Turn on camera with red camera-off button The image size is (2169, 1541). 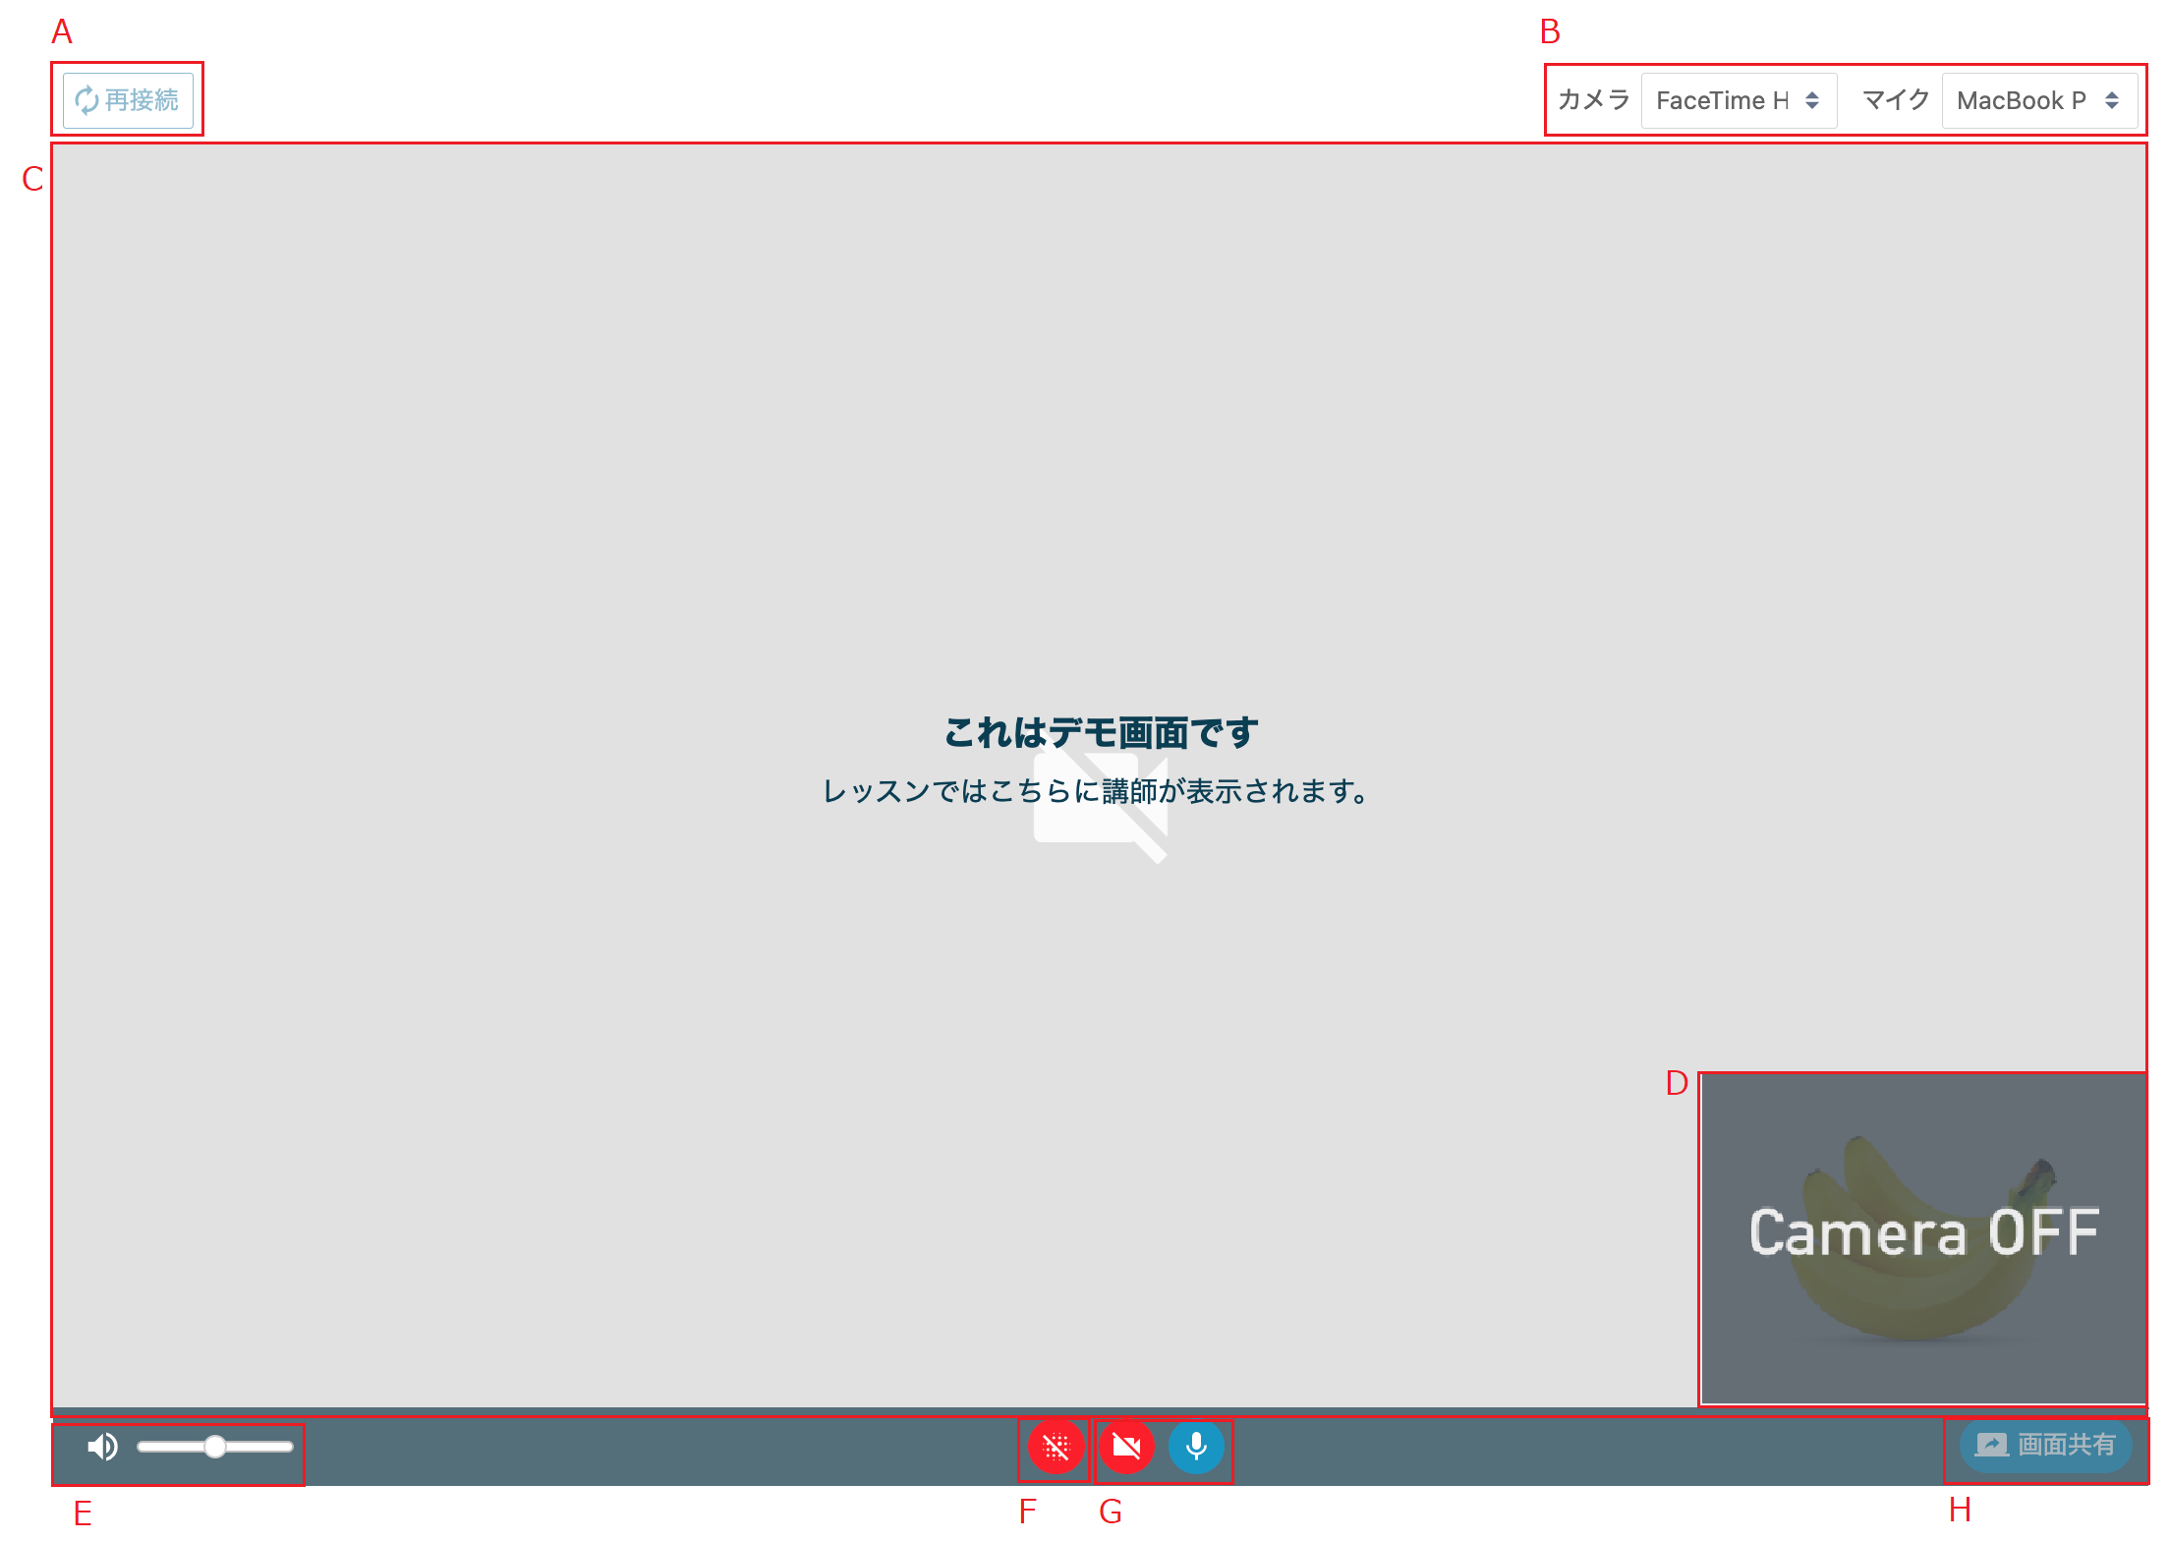point(1126,1447)
